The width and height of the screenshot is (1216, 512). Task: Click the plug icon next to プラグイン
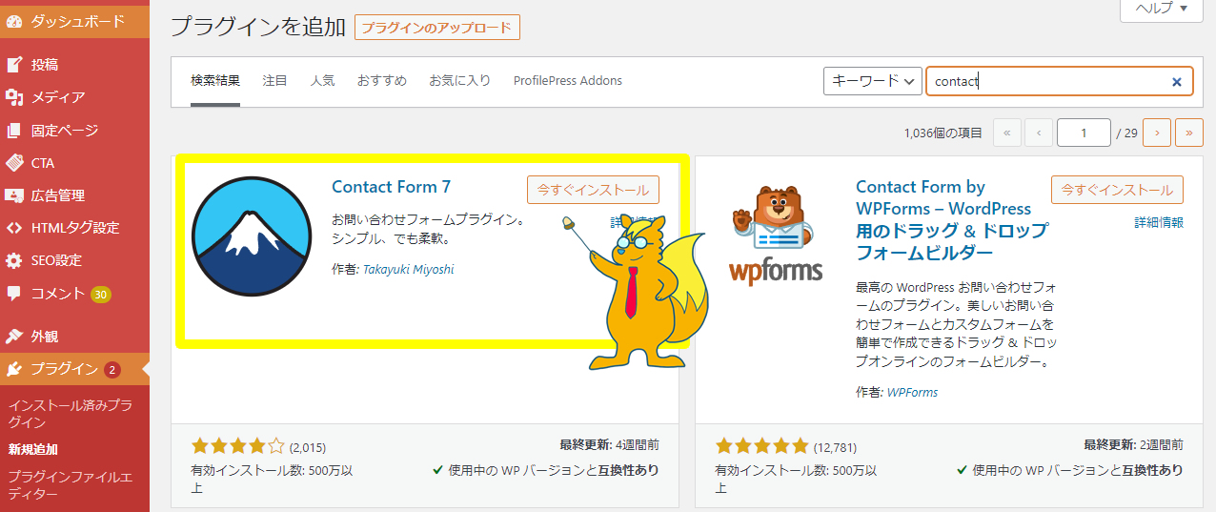pos(14,369)
